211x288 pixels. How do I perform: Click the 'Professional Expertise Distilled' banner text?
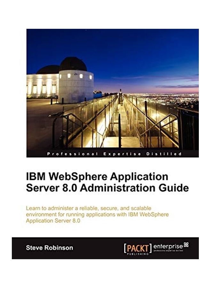point(114,154)
